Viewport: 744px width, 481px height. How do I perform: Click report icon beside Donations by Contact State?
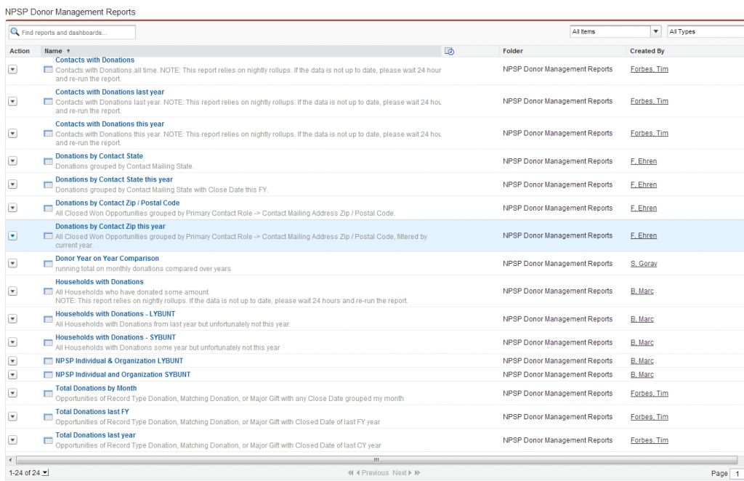coord(48,161)
